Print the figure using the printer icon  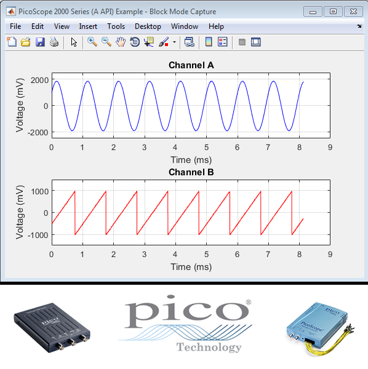[54, 42]
